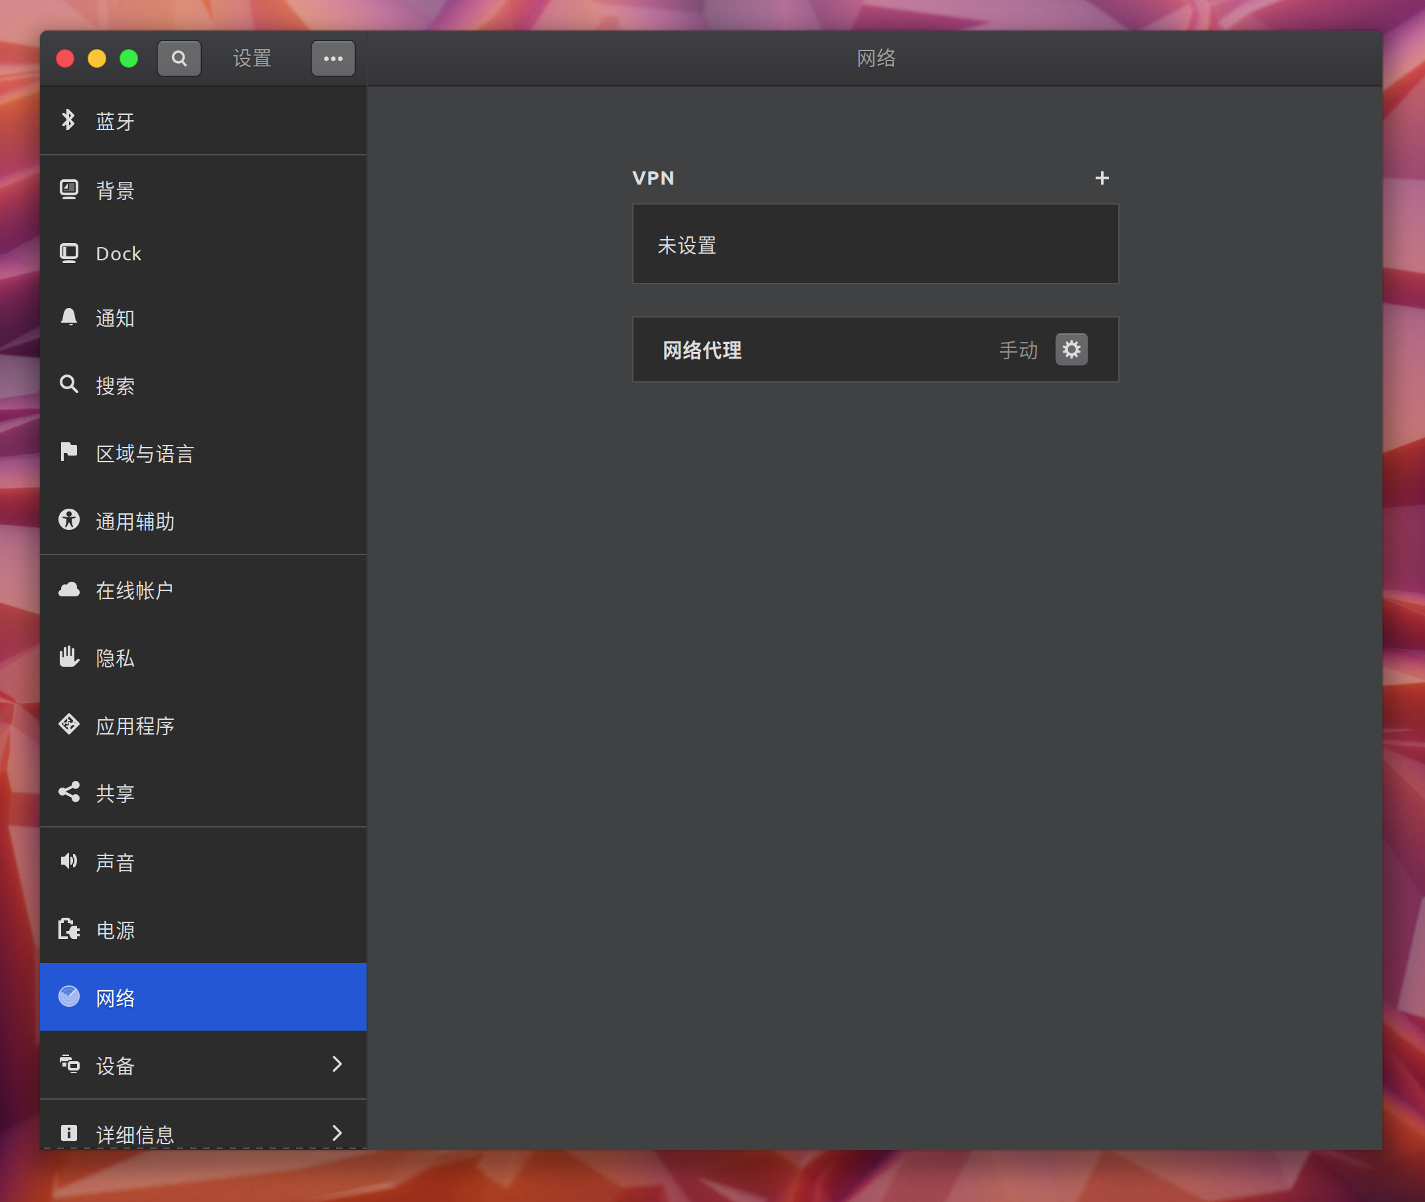Screen dimensions: 1425x1202
Task: Expand the 设备 devices chevron
Action: click(337, 1065)
